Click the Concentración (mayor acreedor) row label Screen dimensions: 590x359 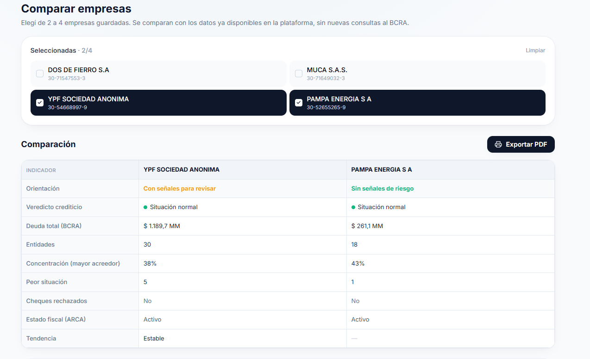click(73, 263)
